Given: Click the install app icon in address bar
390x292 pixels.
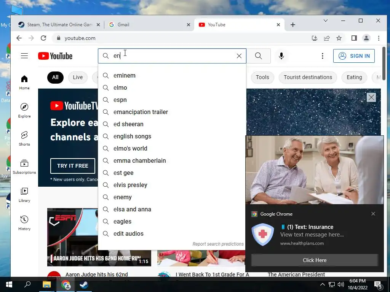Looking at the screenshot, I should coord(314,38).
